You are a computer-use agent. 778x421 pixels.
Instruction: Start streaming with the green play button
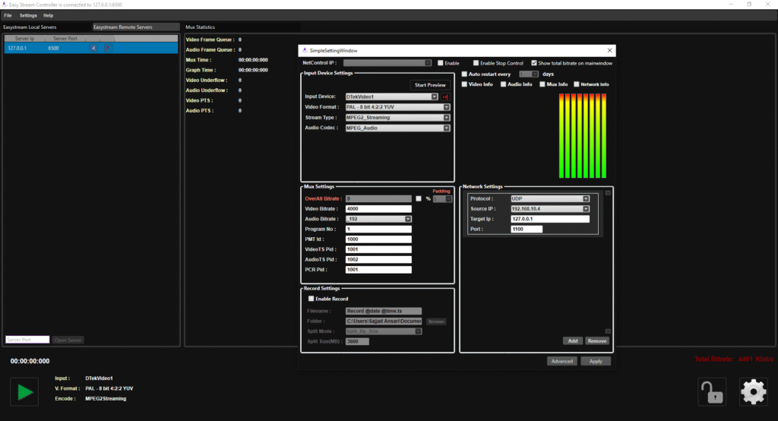coord(26,392)
